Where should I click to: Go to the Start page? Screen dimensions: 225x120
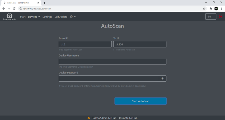point(23,17)
